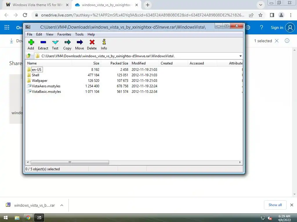Click the Chrome forward arrow
The width and height of the screenshot is (297, 222).
16,15
